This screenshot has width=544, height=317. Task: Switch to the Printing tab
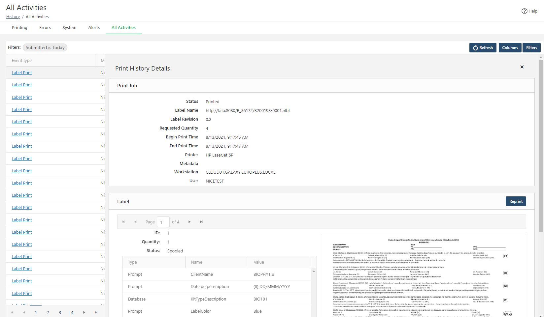click(19, 28)
